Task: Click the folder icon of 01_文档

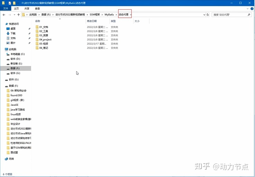Action: coord(37,27)
